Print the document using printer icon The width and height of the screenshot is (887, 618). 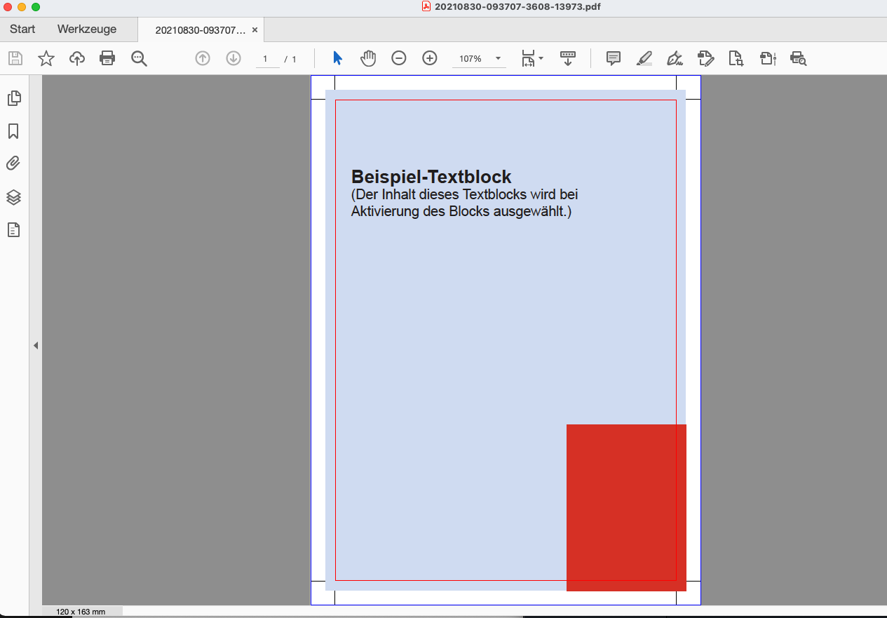(107, 59)
